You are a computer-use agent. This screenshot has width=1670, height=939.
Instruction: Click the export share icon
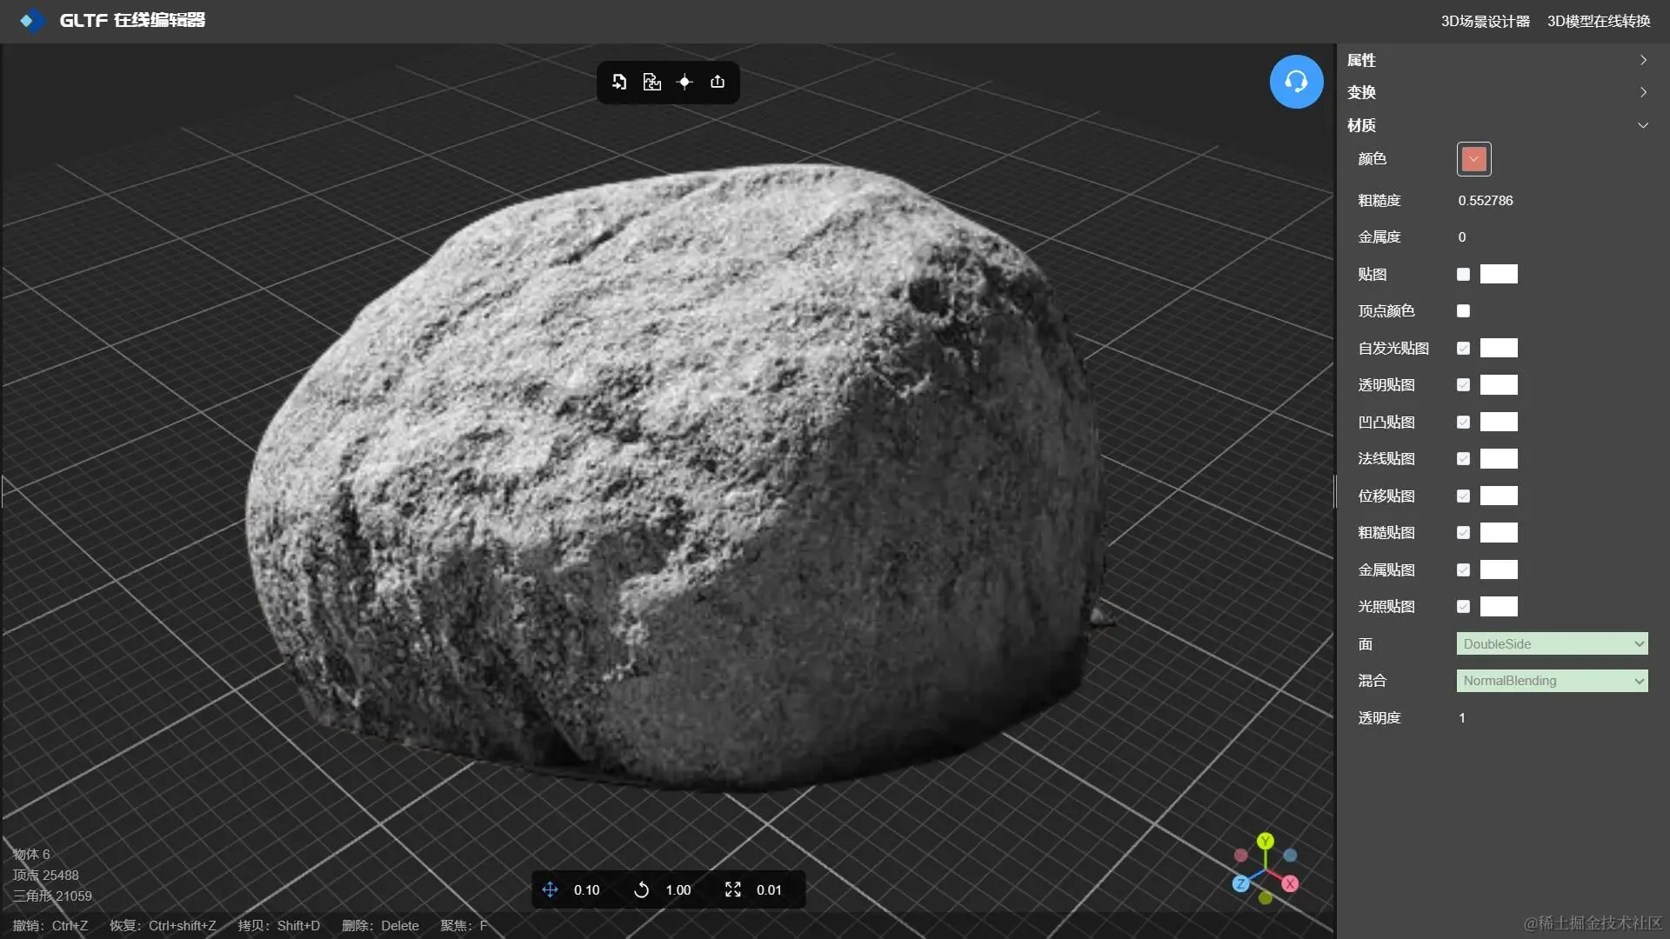coord(718,82)
